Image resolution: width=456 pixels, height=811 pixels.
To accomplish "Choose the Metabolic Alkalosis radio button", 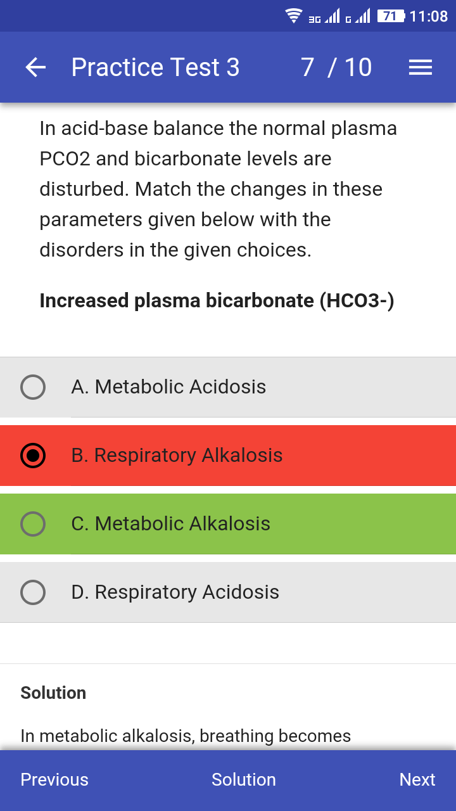I will click(33, 523).
